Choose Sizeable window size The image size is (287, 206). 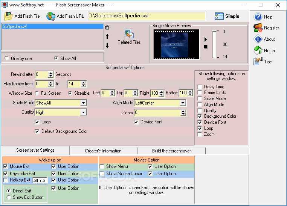[70, 93]
